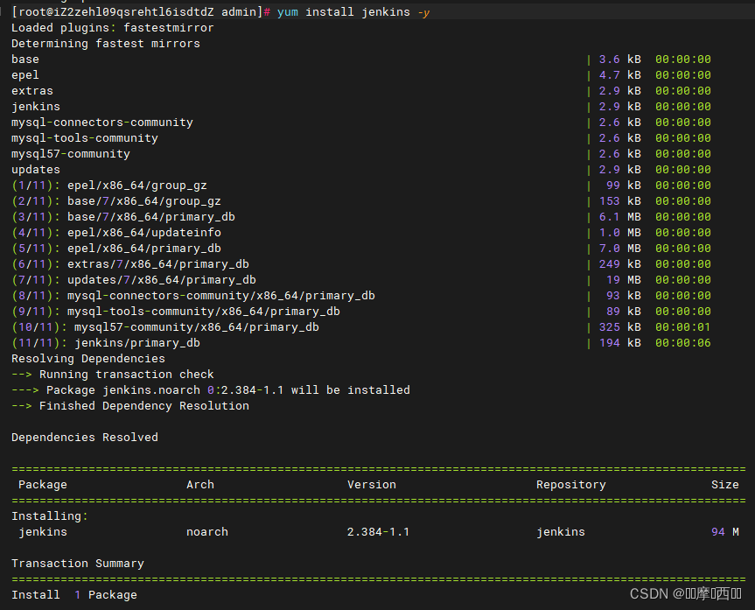Viewport: 755px width, 610px height.
Task: Click '(7/11): updates/7/x86_64/primary_db' line
Action: [x=361, y=280]
